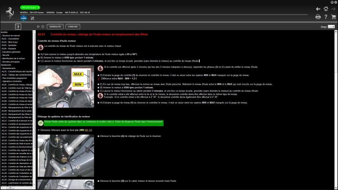
Task: Switch to the GÉNÉRALITÉS tab
Action: 55,27
